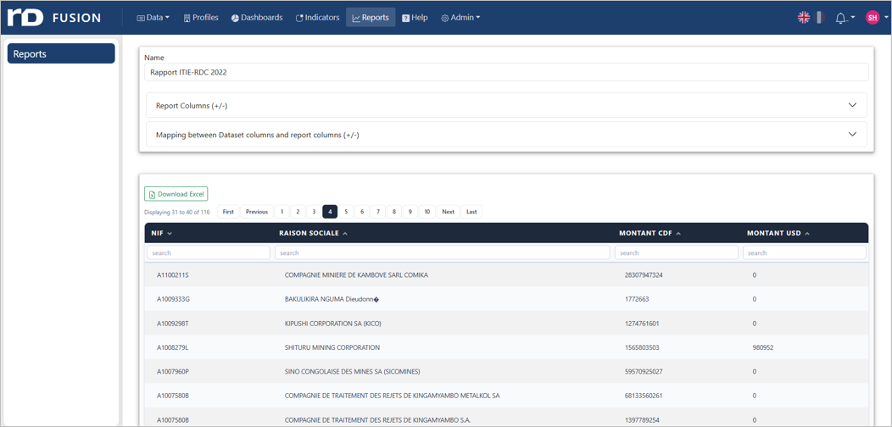Screen dimensions: 892x427
Task: Download the report as Excel
Action: coord(176,194)
